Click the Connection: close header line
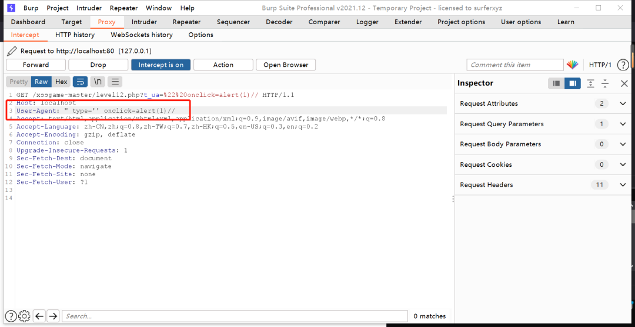Image resolution: width=635 pixels, height=327 pixels. (x=50, y=142)
